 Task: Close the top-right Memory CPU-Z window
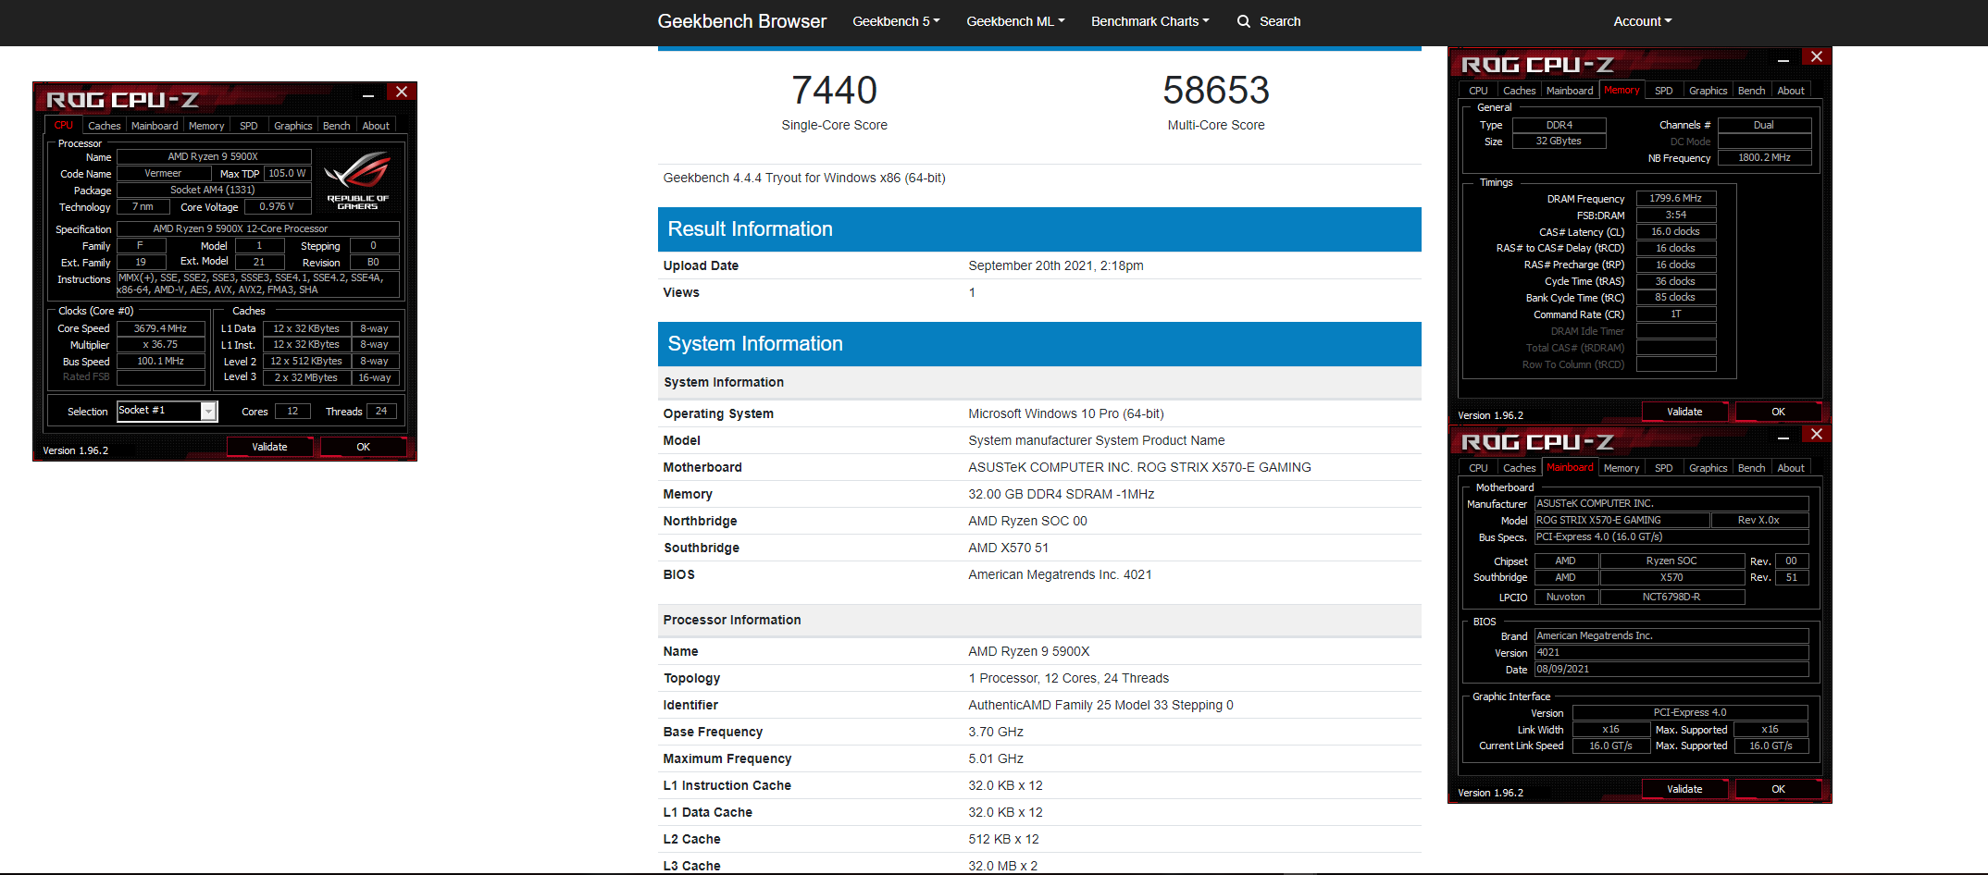(x=1817, y=56)
